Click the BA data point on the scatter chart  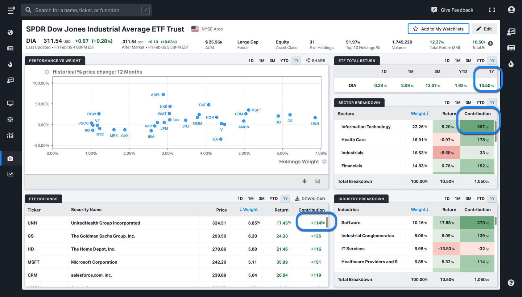[221, 139]
